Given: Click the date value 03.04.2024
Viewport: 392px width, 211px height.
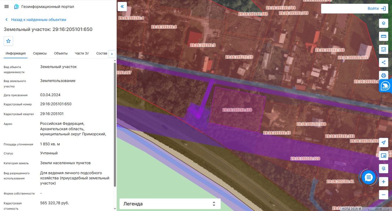Looking at the screenshot, I should (50, 95).
